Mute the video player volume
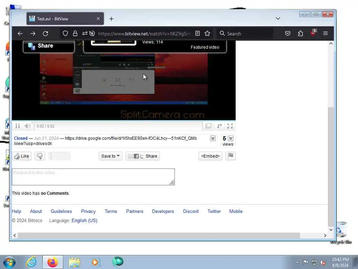Image resolution: width=358 pixels, height=269 pixels. [x=27, y=126]
